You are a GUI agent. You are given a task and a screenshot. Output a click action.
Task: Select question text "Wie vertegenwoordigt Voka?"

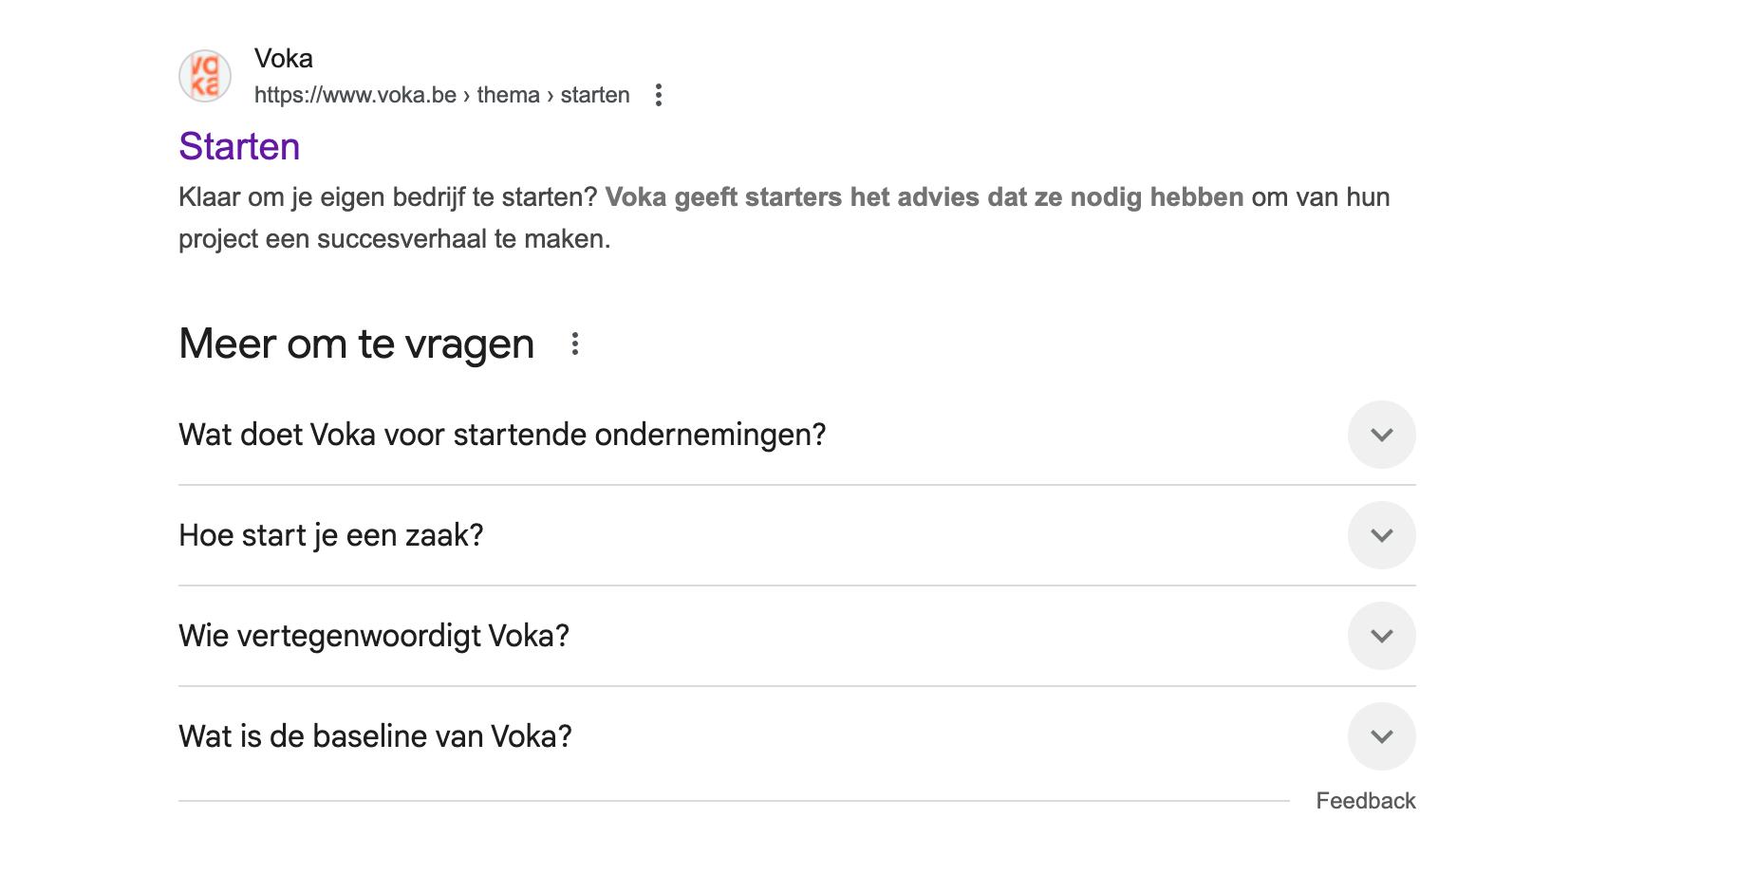pos(374,636)
